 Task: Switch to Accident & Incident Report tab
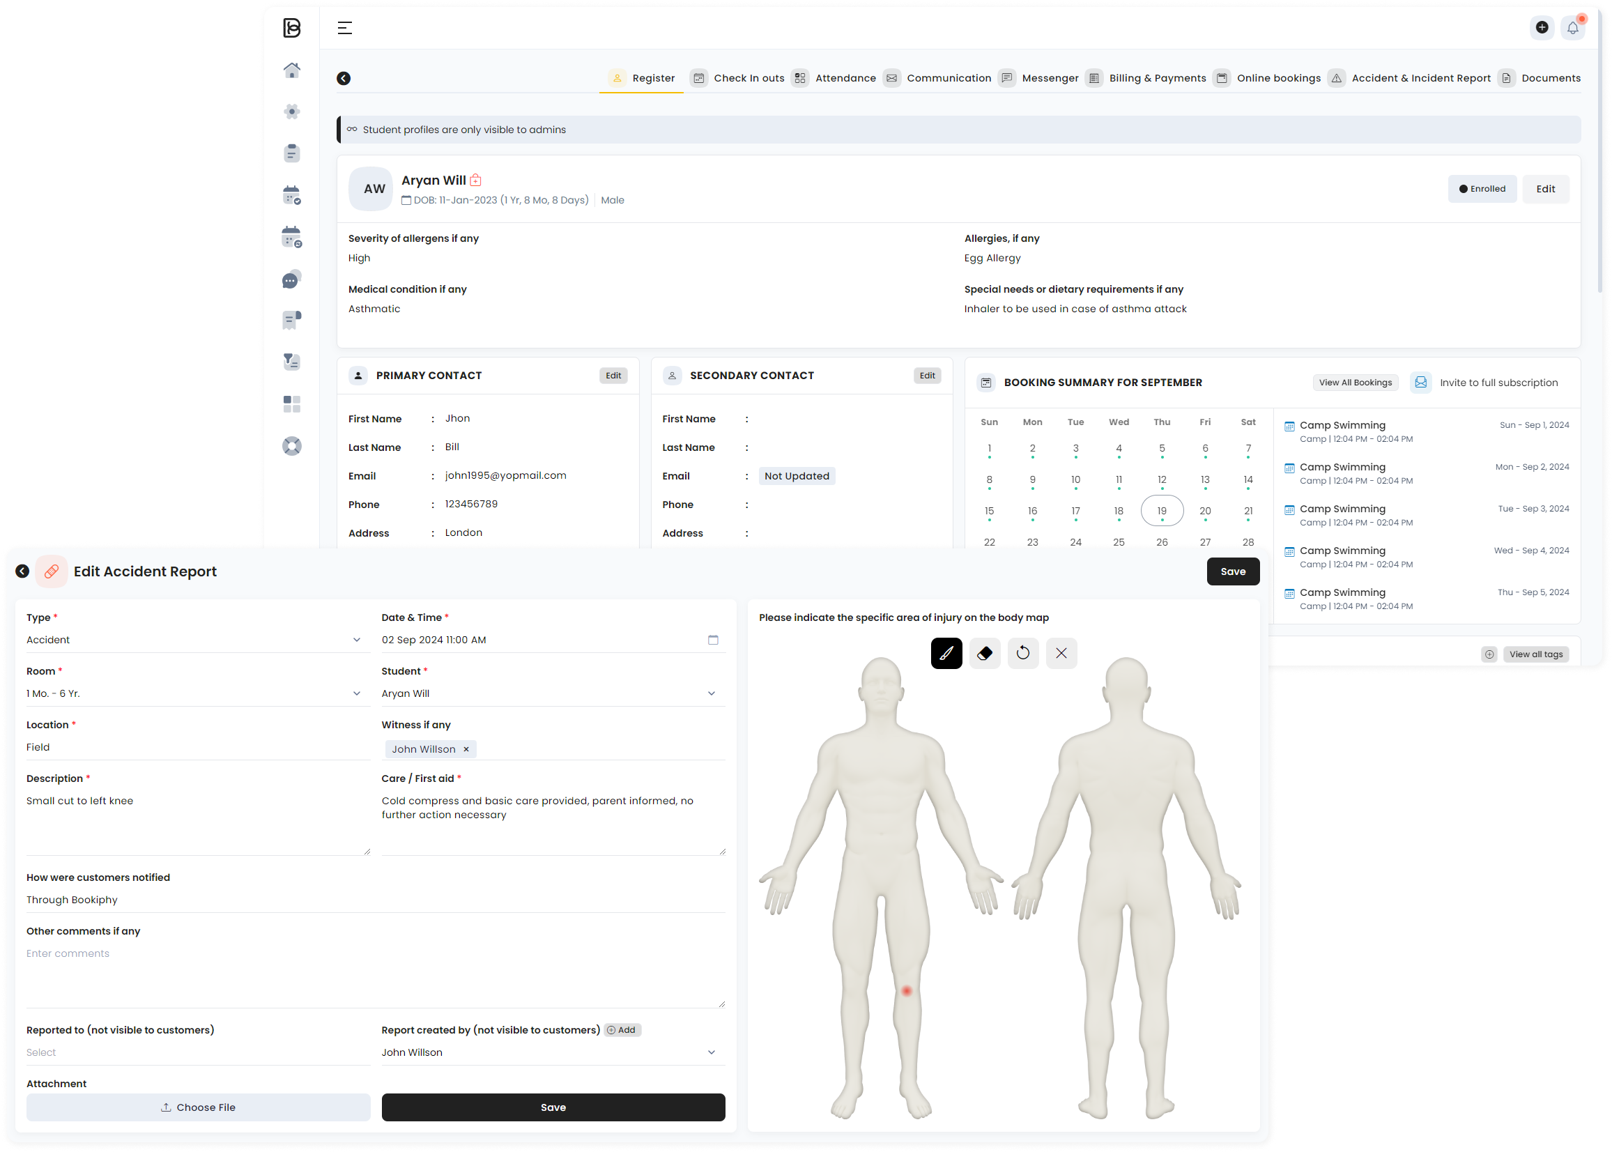click(1420, 78)
